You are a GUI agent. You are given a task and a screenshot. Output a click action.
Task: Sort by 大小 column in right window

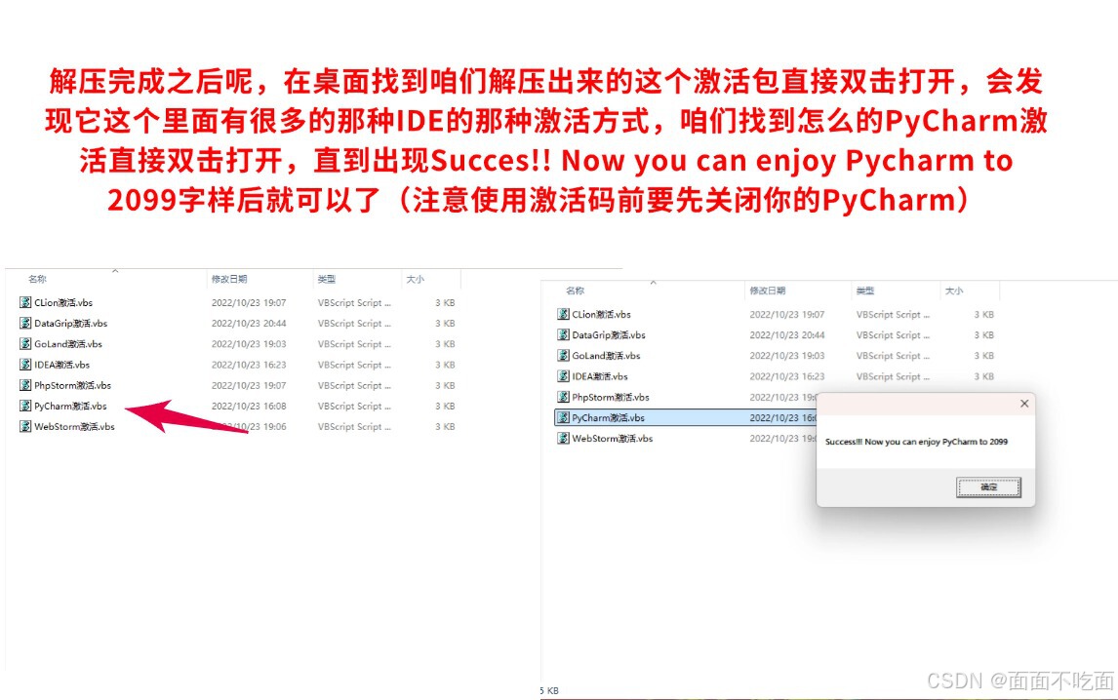[x=953, y=291]
